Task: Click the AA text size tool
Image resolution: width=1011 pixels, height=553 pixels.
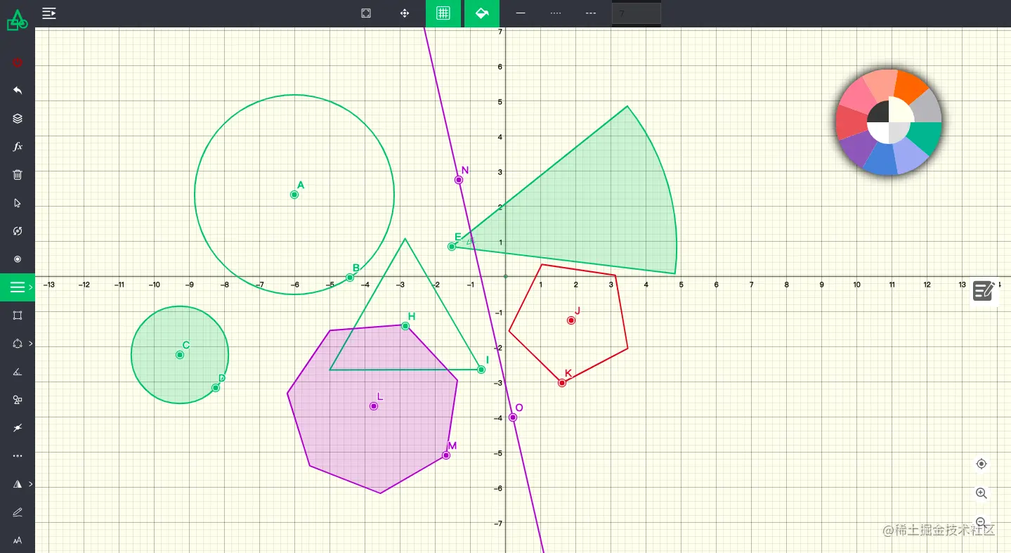Action: tap(18, 540)
